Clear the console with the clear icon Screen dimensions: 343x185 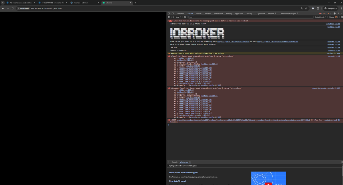pyautogui.click(x=173, y=17)
